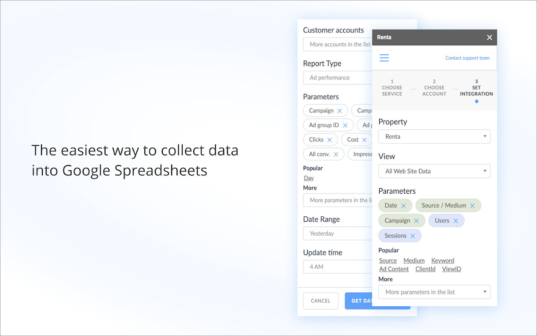Remove the Sessions metric chip

pos(413,236)
